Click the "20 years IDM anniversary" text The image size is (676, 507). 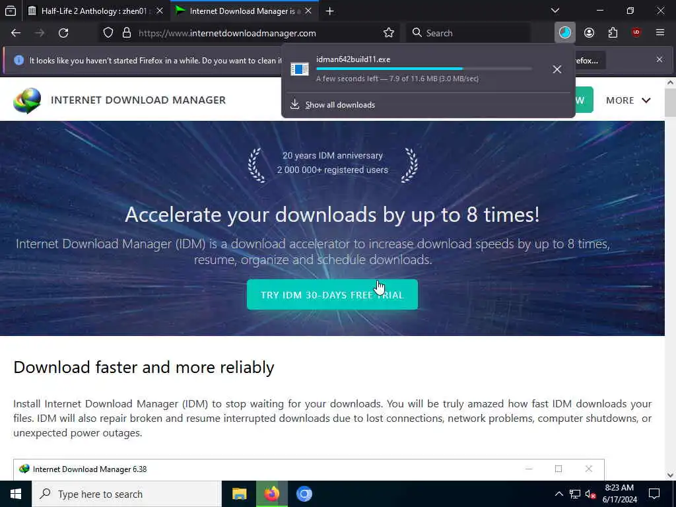[x=333, y=156]
